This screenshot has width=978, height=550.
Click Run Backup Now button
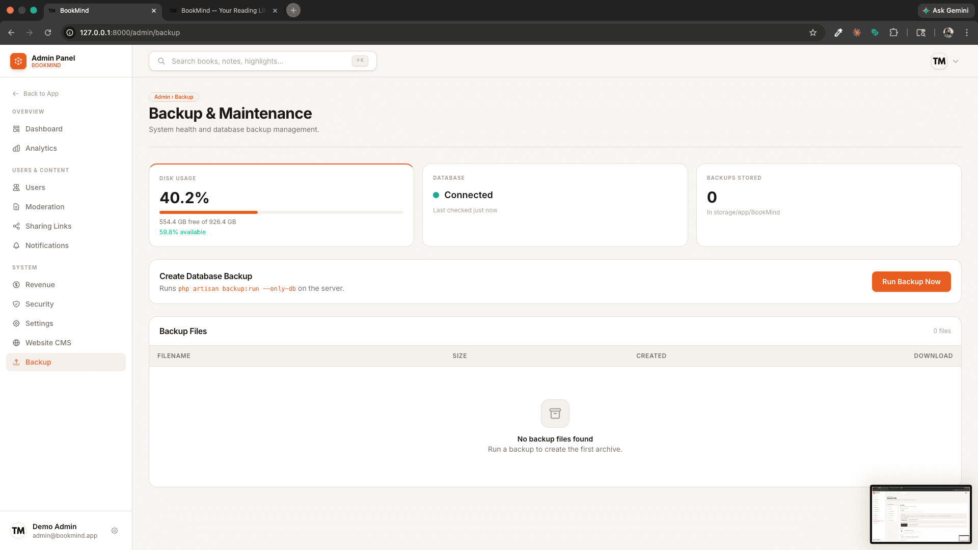911,282
